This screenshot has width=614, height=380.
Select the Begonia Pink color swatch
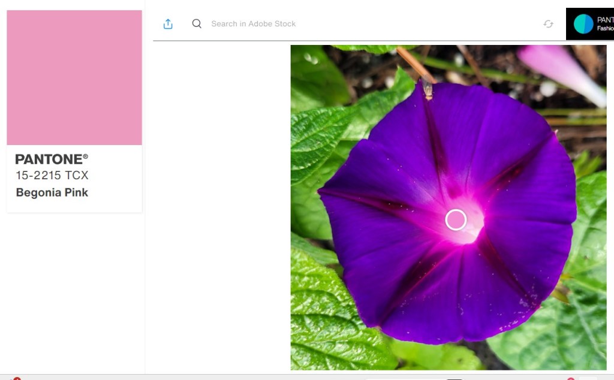click(x=74, y=77)
